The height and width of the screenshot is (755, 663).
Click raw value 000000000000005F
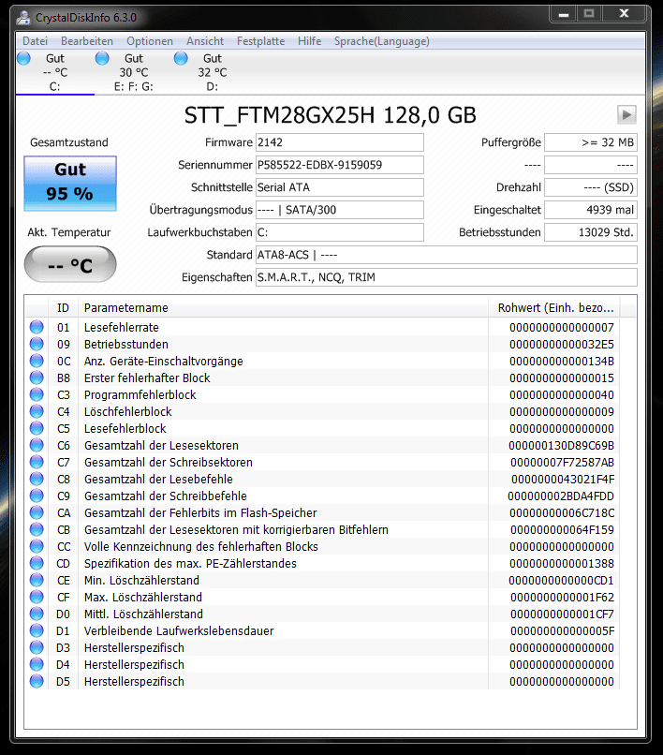[563, 630]
